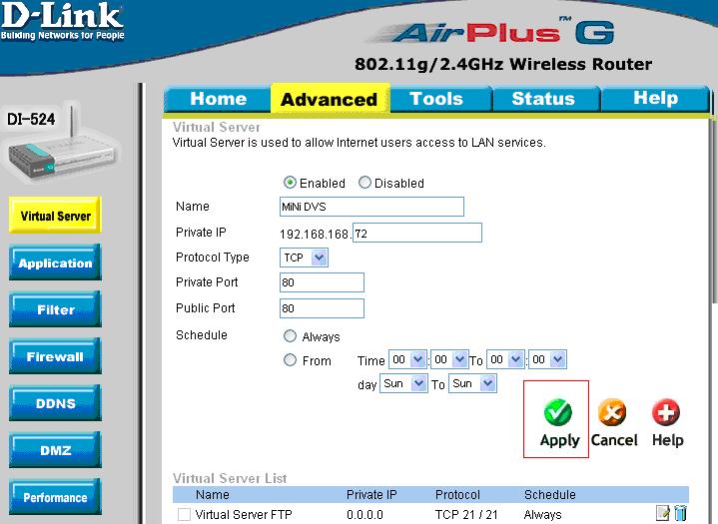Click the Private IP column header
The height and width of the screenshot is (524, 718).
click(371, 495)
